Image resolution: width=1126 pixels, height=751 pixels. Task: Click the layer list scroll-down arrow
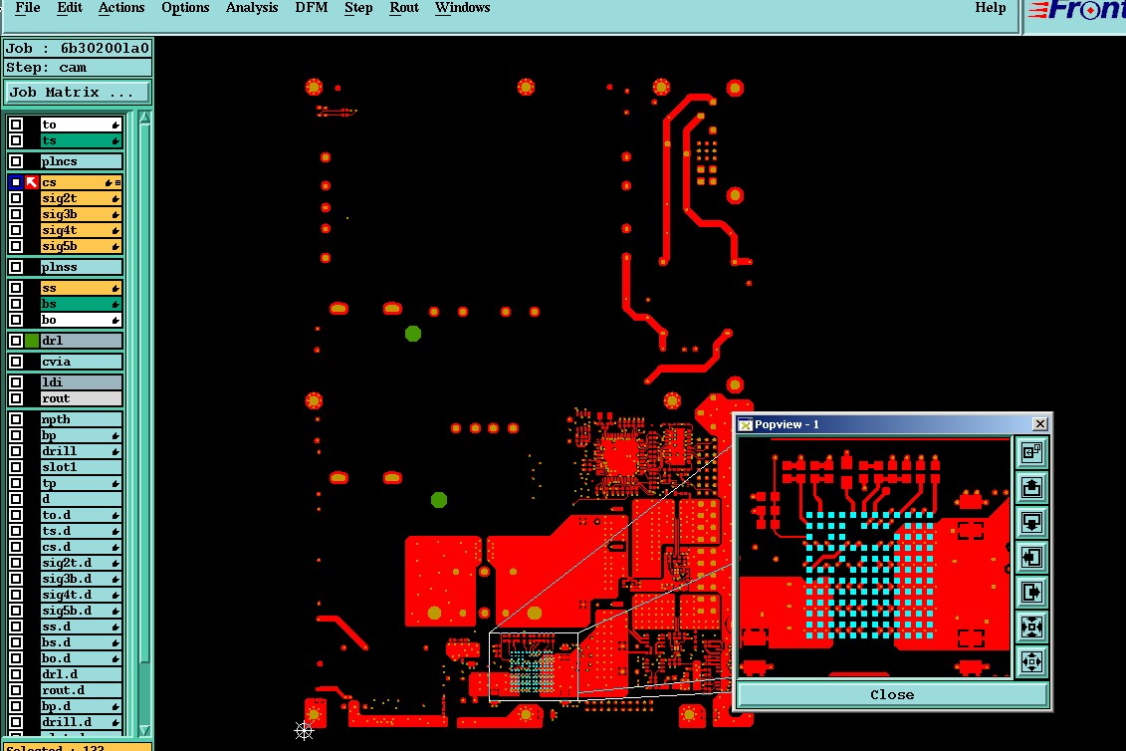tap(144, 729)
